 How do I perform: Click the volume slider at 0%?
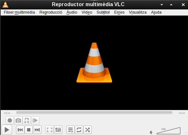point(168,131)
